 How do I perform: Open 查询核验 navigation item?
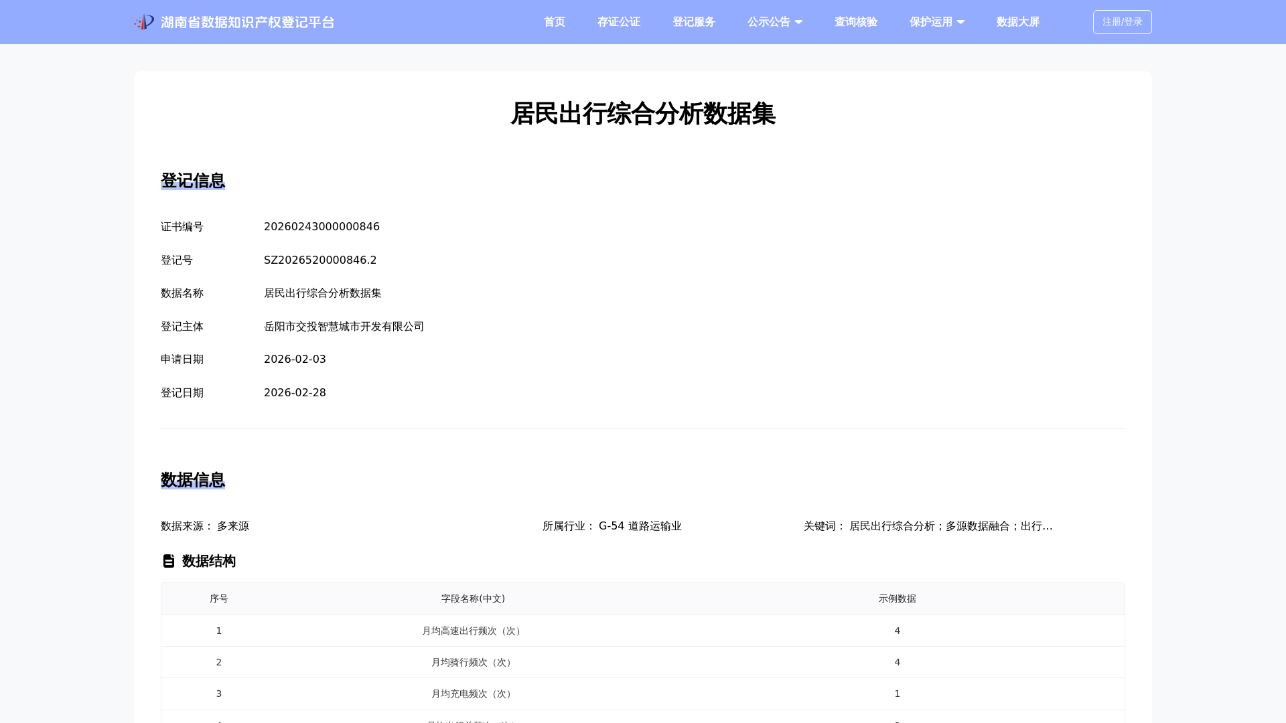click(x=856, y=22)
